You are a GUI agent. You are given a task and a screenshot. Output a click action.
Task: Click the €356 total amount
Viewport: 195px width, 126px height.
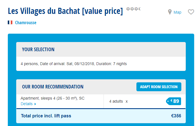176,116
